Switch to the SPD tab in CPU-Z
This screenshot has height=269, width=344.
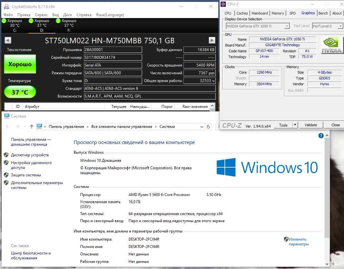292,13
